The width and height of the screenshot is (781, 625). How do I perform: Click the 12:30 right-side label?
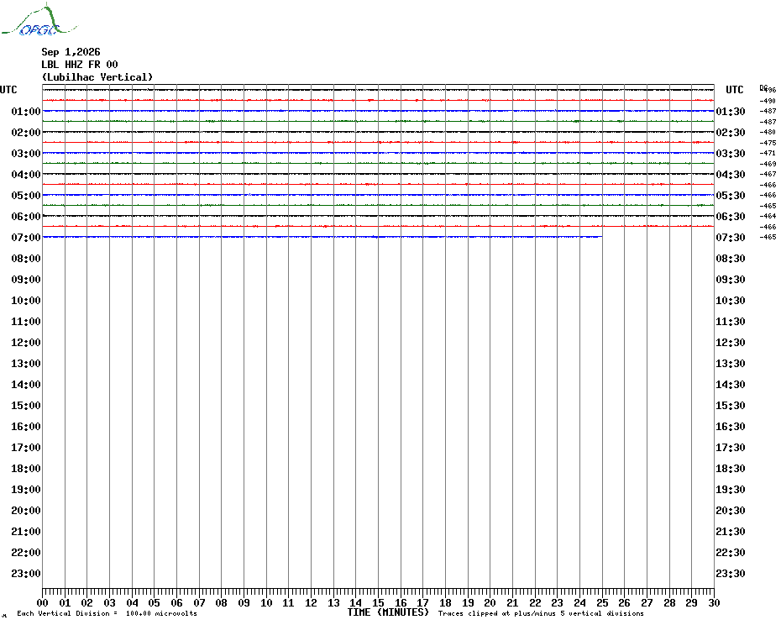coord(731,343)
